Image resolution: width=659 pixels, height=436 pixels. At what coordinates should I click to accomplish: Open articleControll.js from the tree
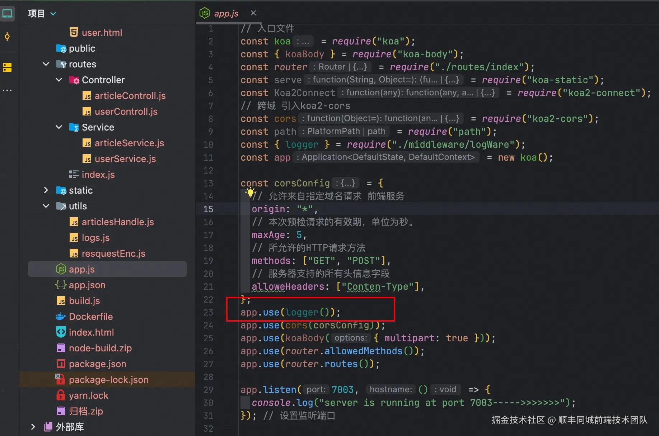click(x=130, y=96)
